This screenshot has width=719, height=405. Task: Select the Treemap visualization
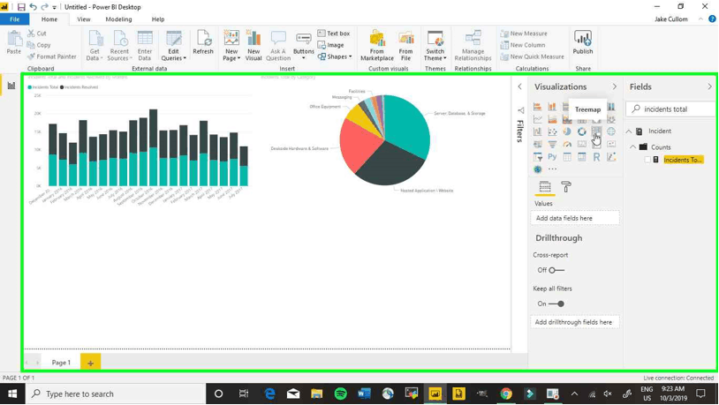coord(596,131)
